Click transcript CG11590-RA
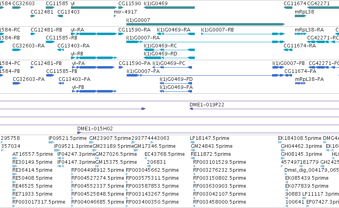This screenshot has width=339, height=208. tap(135, 30)
